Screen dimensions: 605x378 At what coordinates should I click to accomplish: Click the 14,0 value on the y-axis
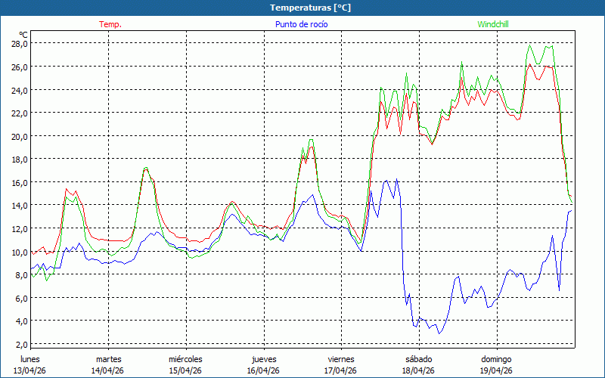tap(19, 205)
